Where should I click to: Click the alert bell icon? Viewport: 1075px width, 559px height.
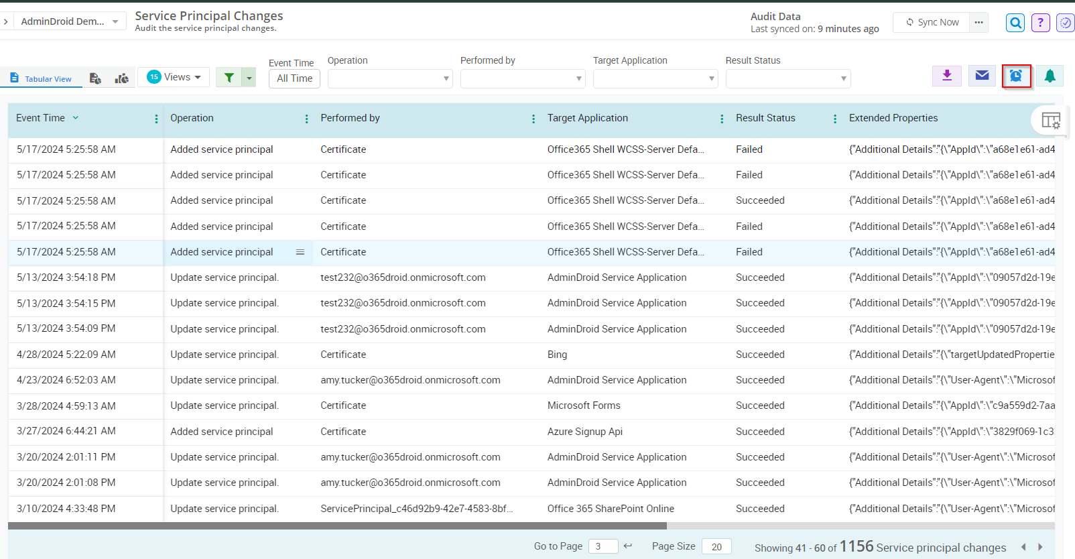click(1050, 76)
